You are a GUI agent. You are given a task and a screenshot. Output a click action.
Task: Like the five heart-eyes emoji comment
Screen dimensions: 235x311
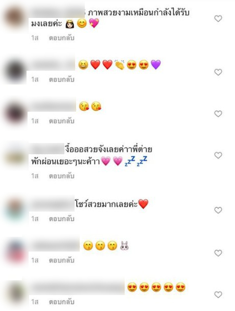(218, 295)
